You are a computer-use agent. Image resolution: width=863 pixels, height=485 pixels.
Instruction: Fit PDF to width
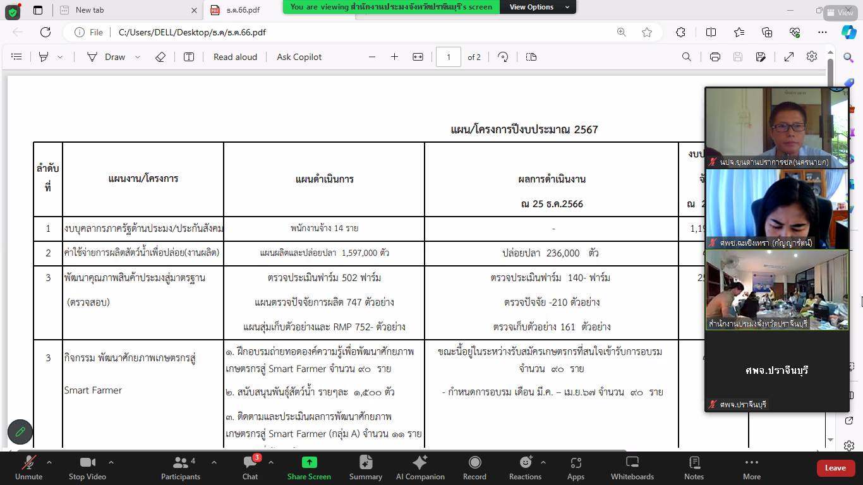pos(418,57)
